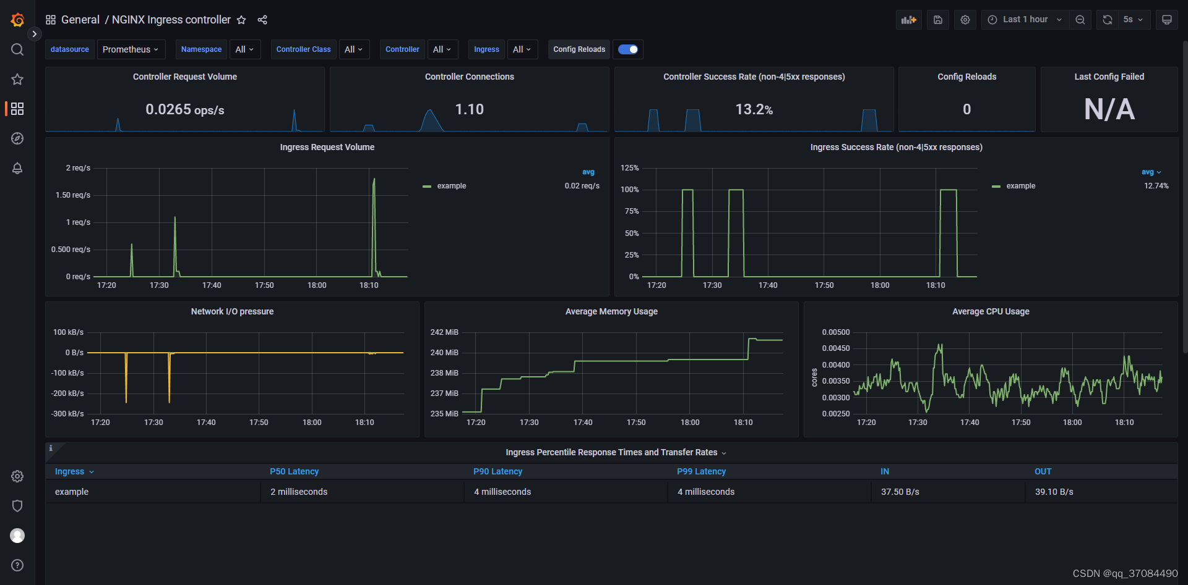Open dashboard settings with the top gear icon
The width and height of the screenshot is (1188, 585).
tap(965, 20)
